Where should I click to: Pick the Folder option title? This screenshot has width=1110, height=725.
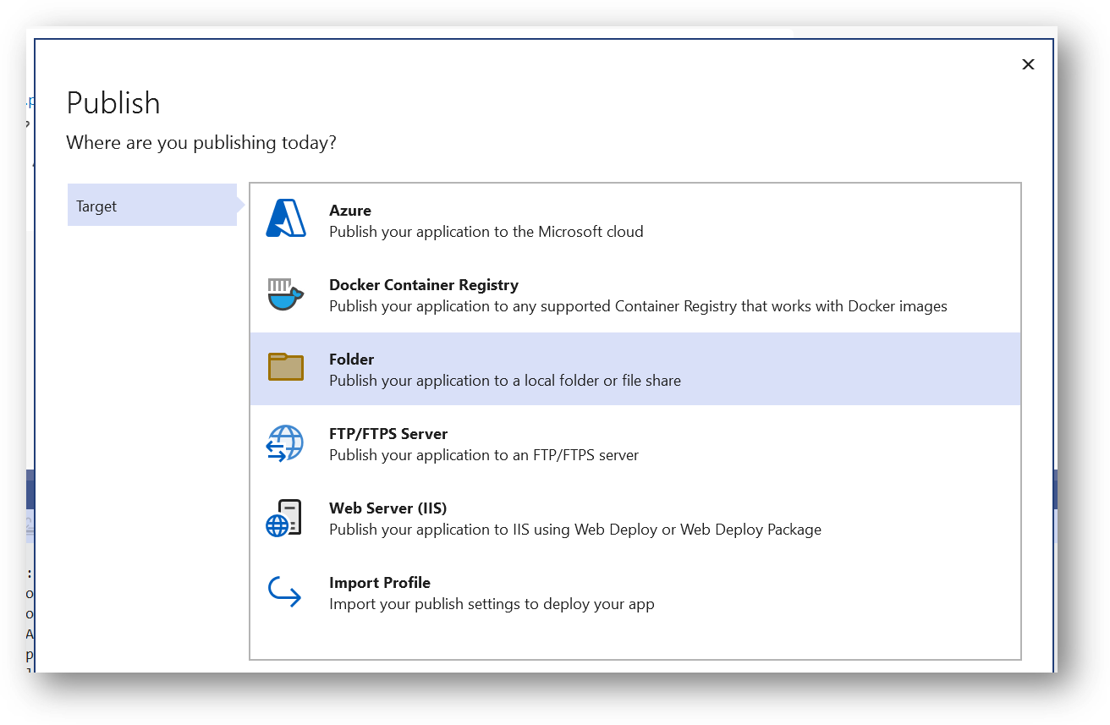[351, 360]
